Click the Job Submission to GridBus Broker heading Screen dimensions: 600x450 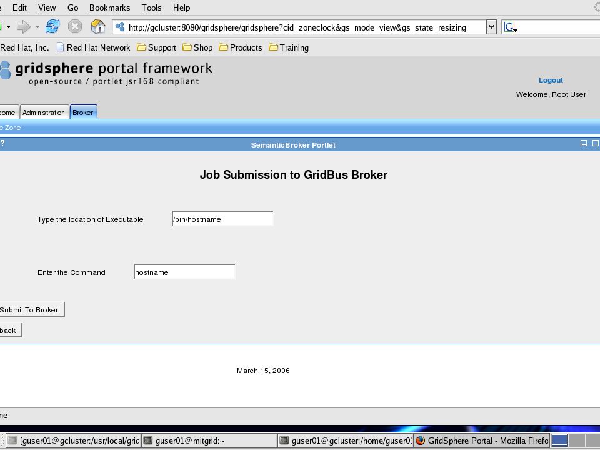294,174
